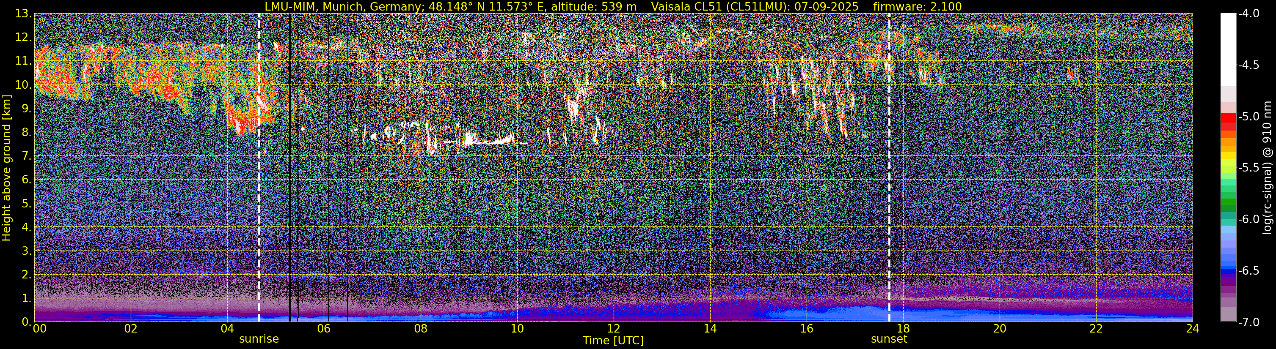Click the "10." height axis tick label
The height and width of the screenshot is (349, 1276).
[24, 85]
